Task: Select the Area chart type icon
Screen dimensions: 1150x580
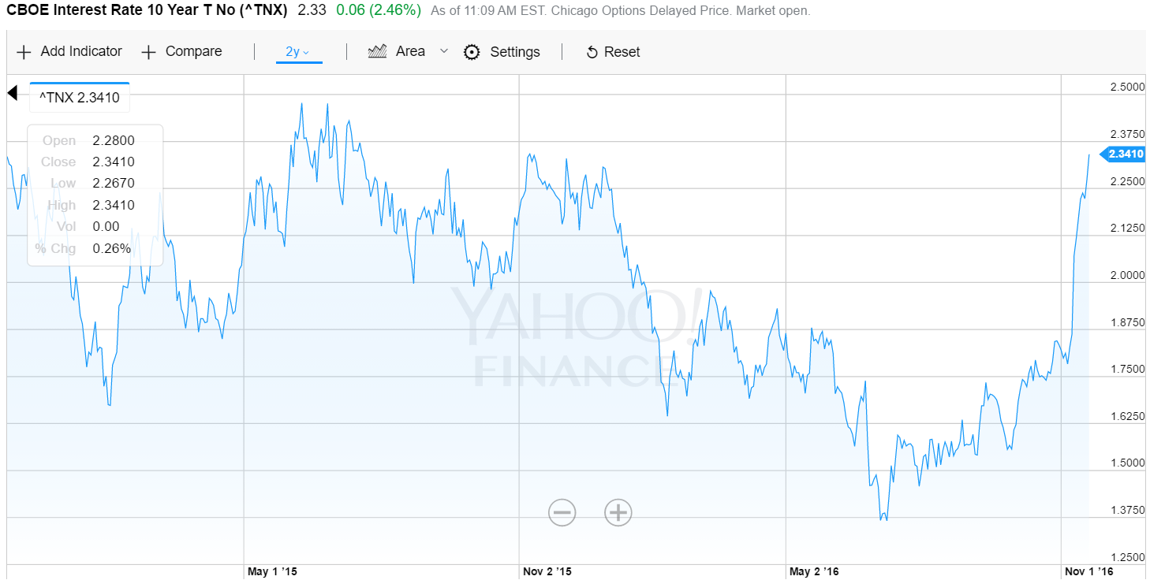Action: pos(377,51)
